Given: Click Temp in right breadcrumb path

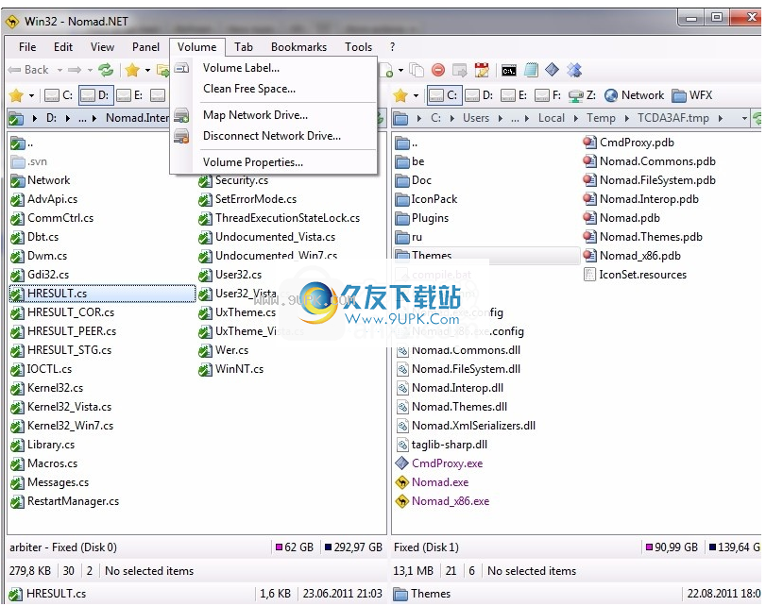Looking at the screenshot, I should [x=601, y=118].
